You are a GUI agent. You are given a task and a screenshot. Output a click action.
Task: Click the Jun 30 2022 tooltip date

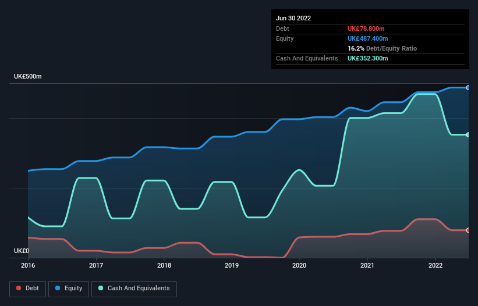pyautogui.click(x=293, y=18)
